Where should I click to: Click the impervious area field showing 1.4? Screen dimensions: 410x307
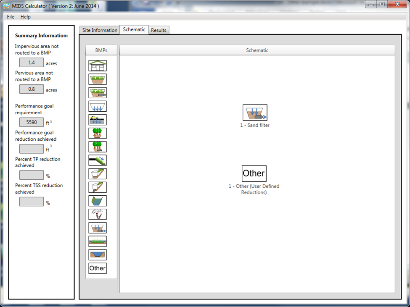tap(32, 63)
